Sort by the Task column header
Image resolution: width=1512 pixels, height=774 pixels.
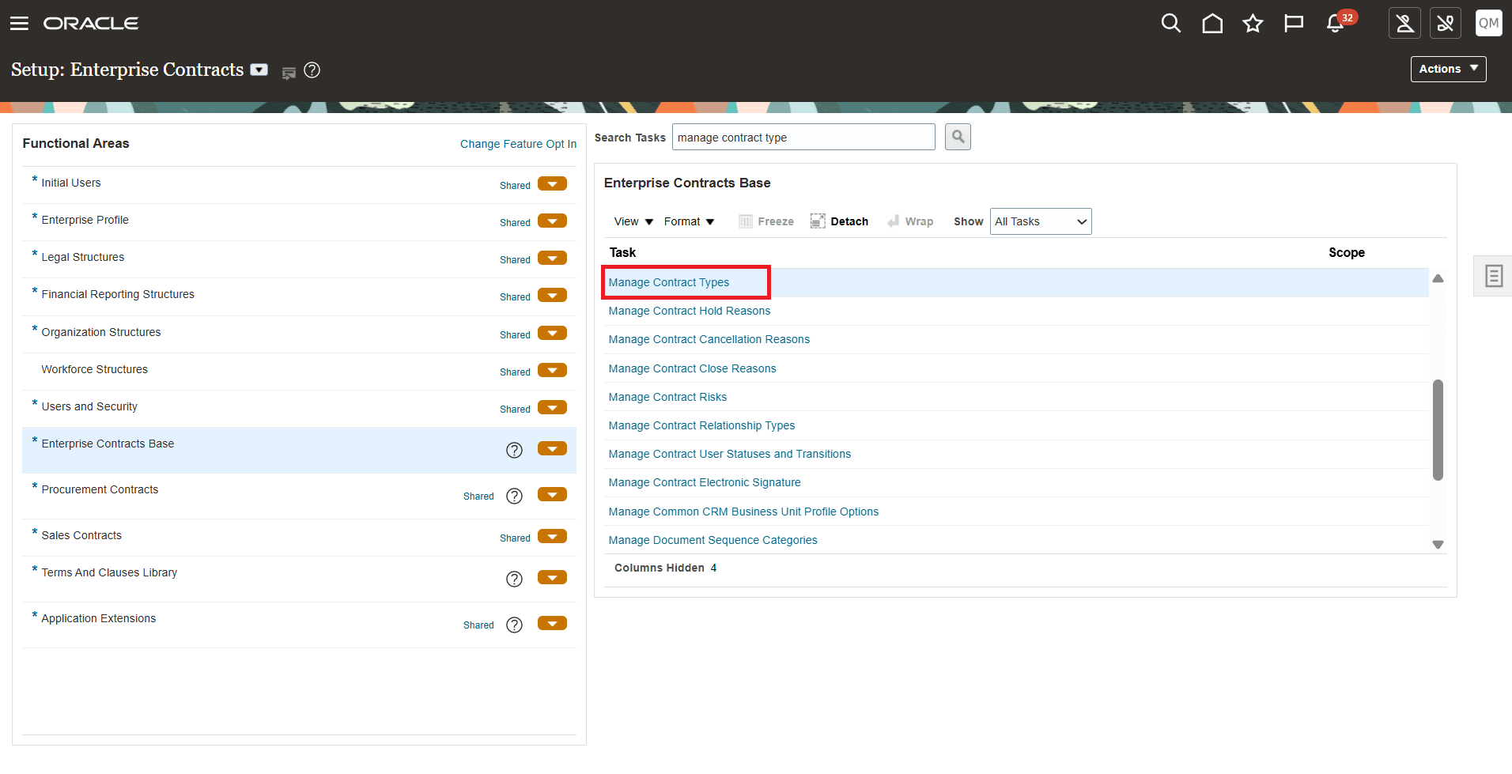pyautogui.click(x=622, y=252)
